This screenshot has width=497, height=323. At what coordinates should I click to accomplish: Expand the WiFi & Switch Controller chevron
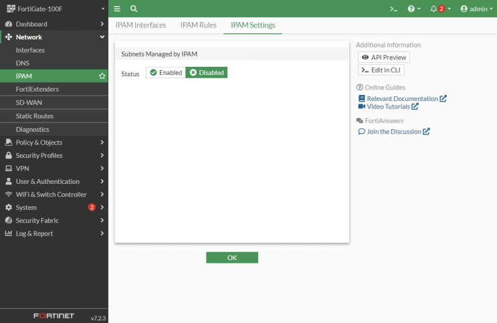coord(102,195)
